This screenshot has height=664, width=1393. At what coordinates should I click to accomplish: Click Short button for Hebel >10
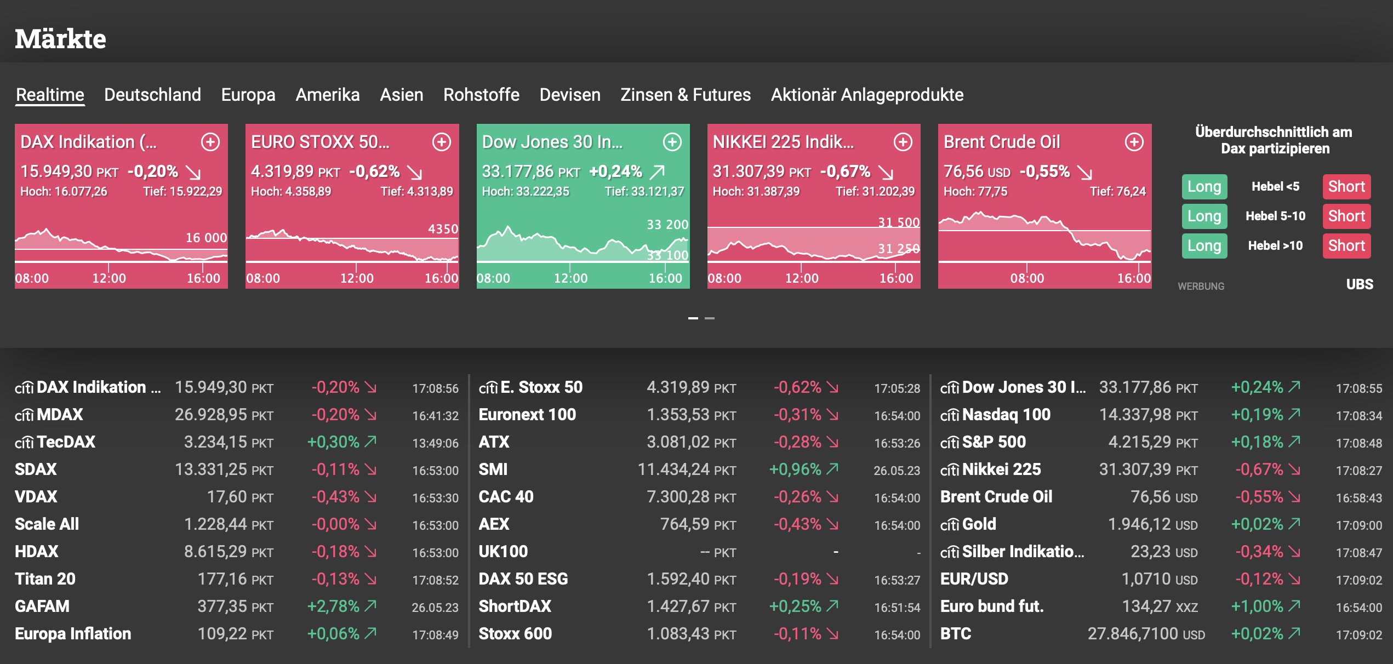tap(1346, 246)
